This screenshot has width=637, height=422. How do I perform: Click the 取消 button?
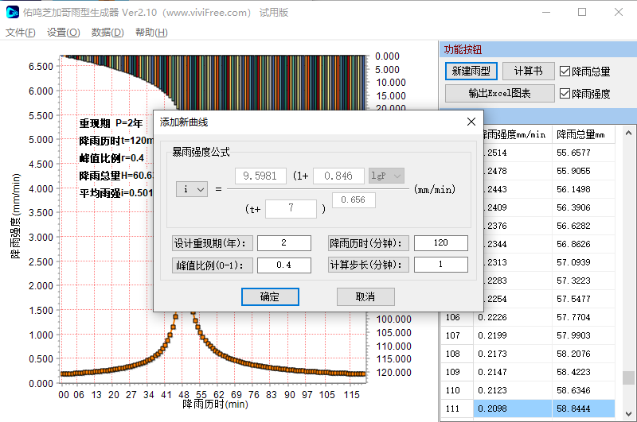[x=365, y=296]
